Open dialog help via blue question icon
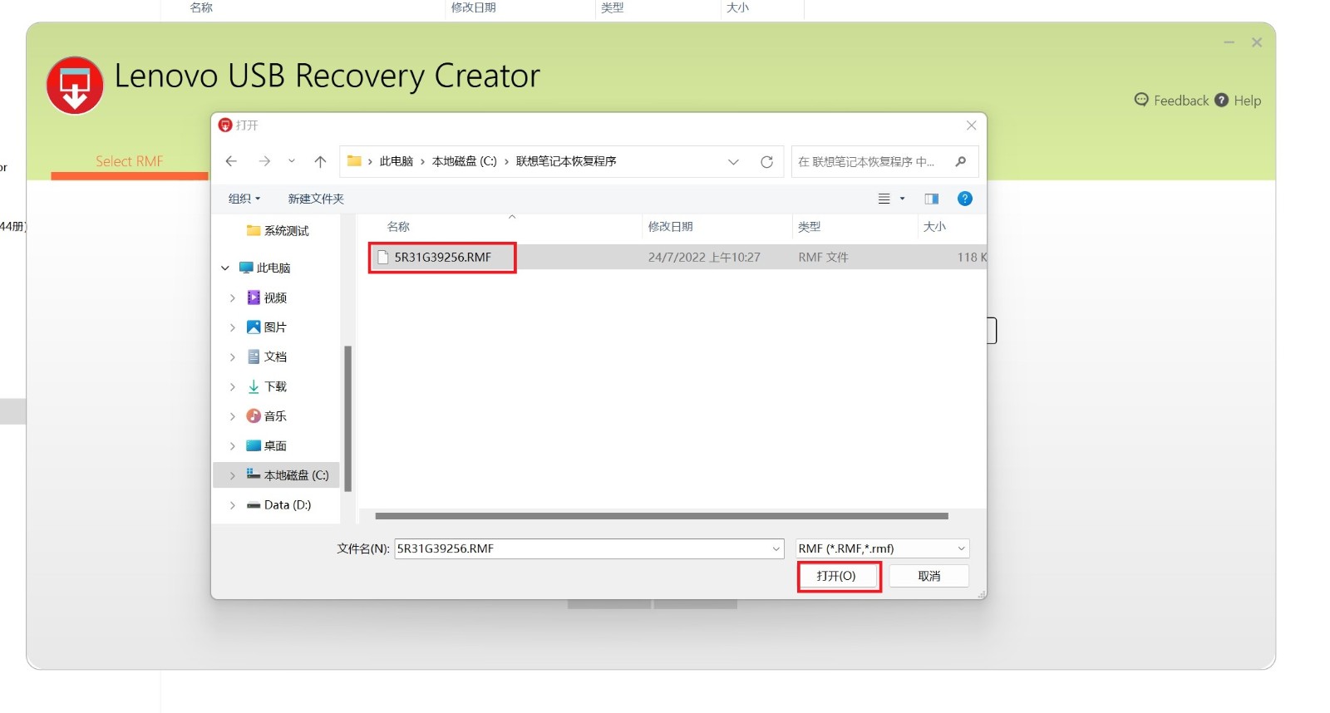 [965, 199]
